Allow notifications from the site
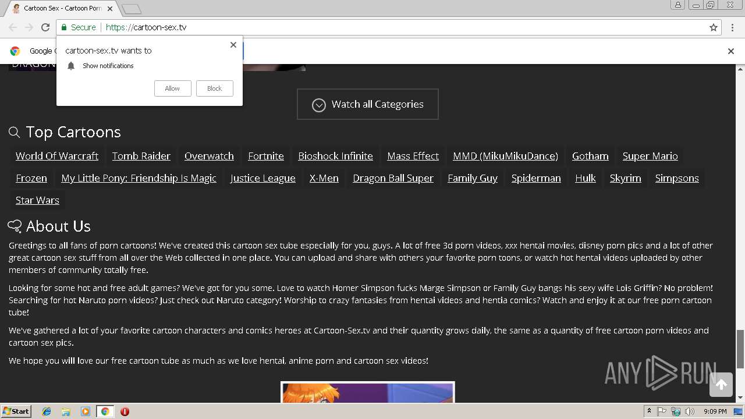This screenshot has height=419, width=745. [x=172, y=88]
